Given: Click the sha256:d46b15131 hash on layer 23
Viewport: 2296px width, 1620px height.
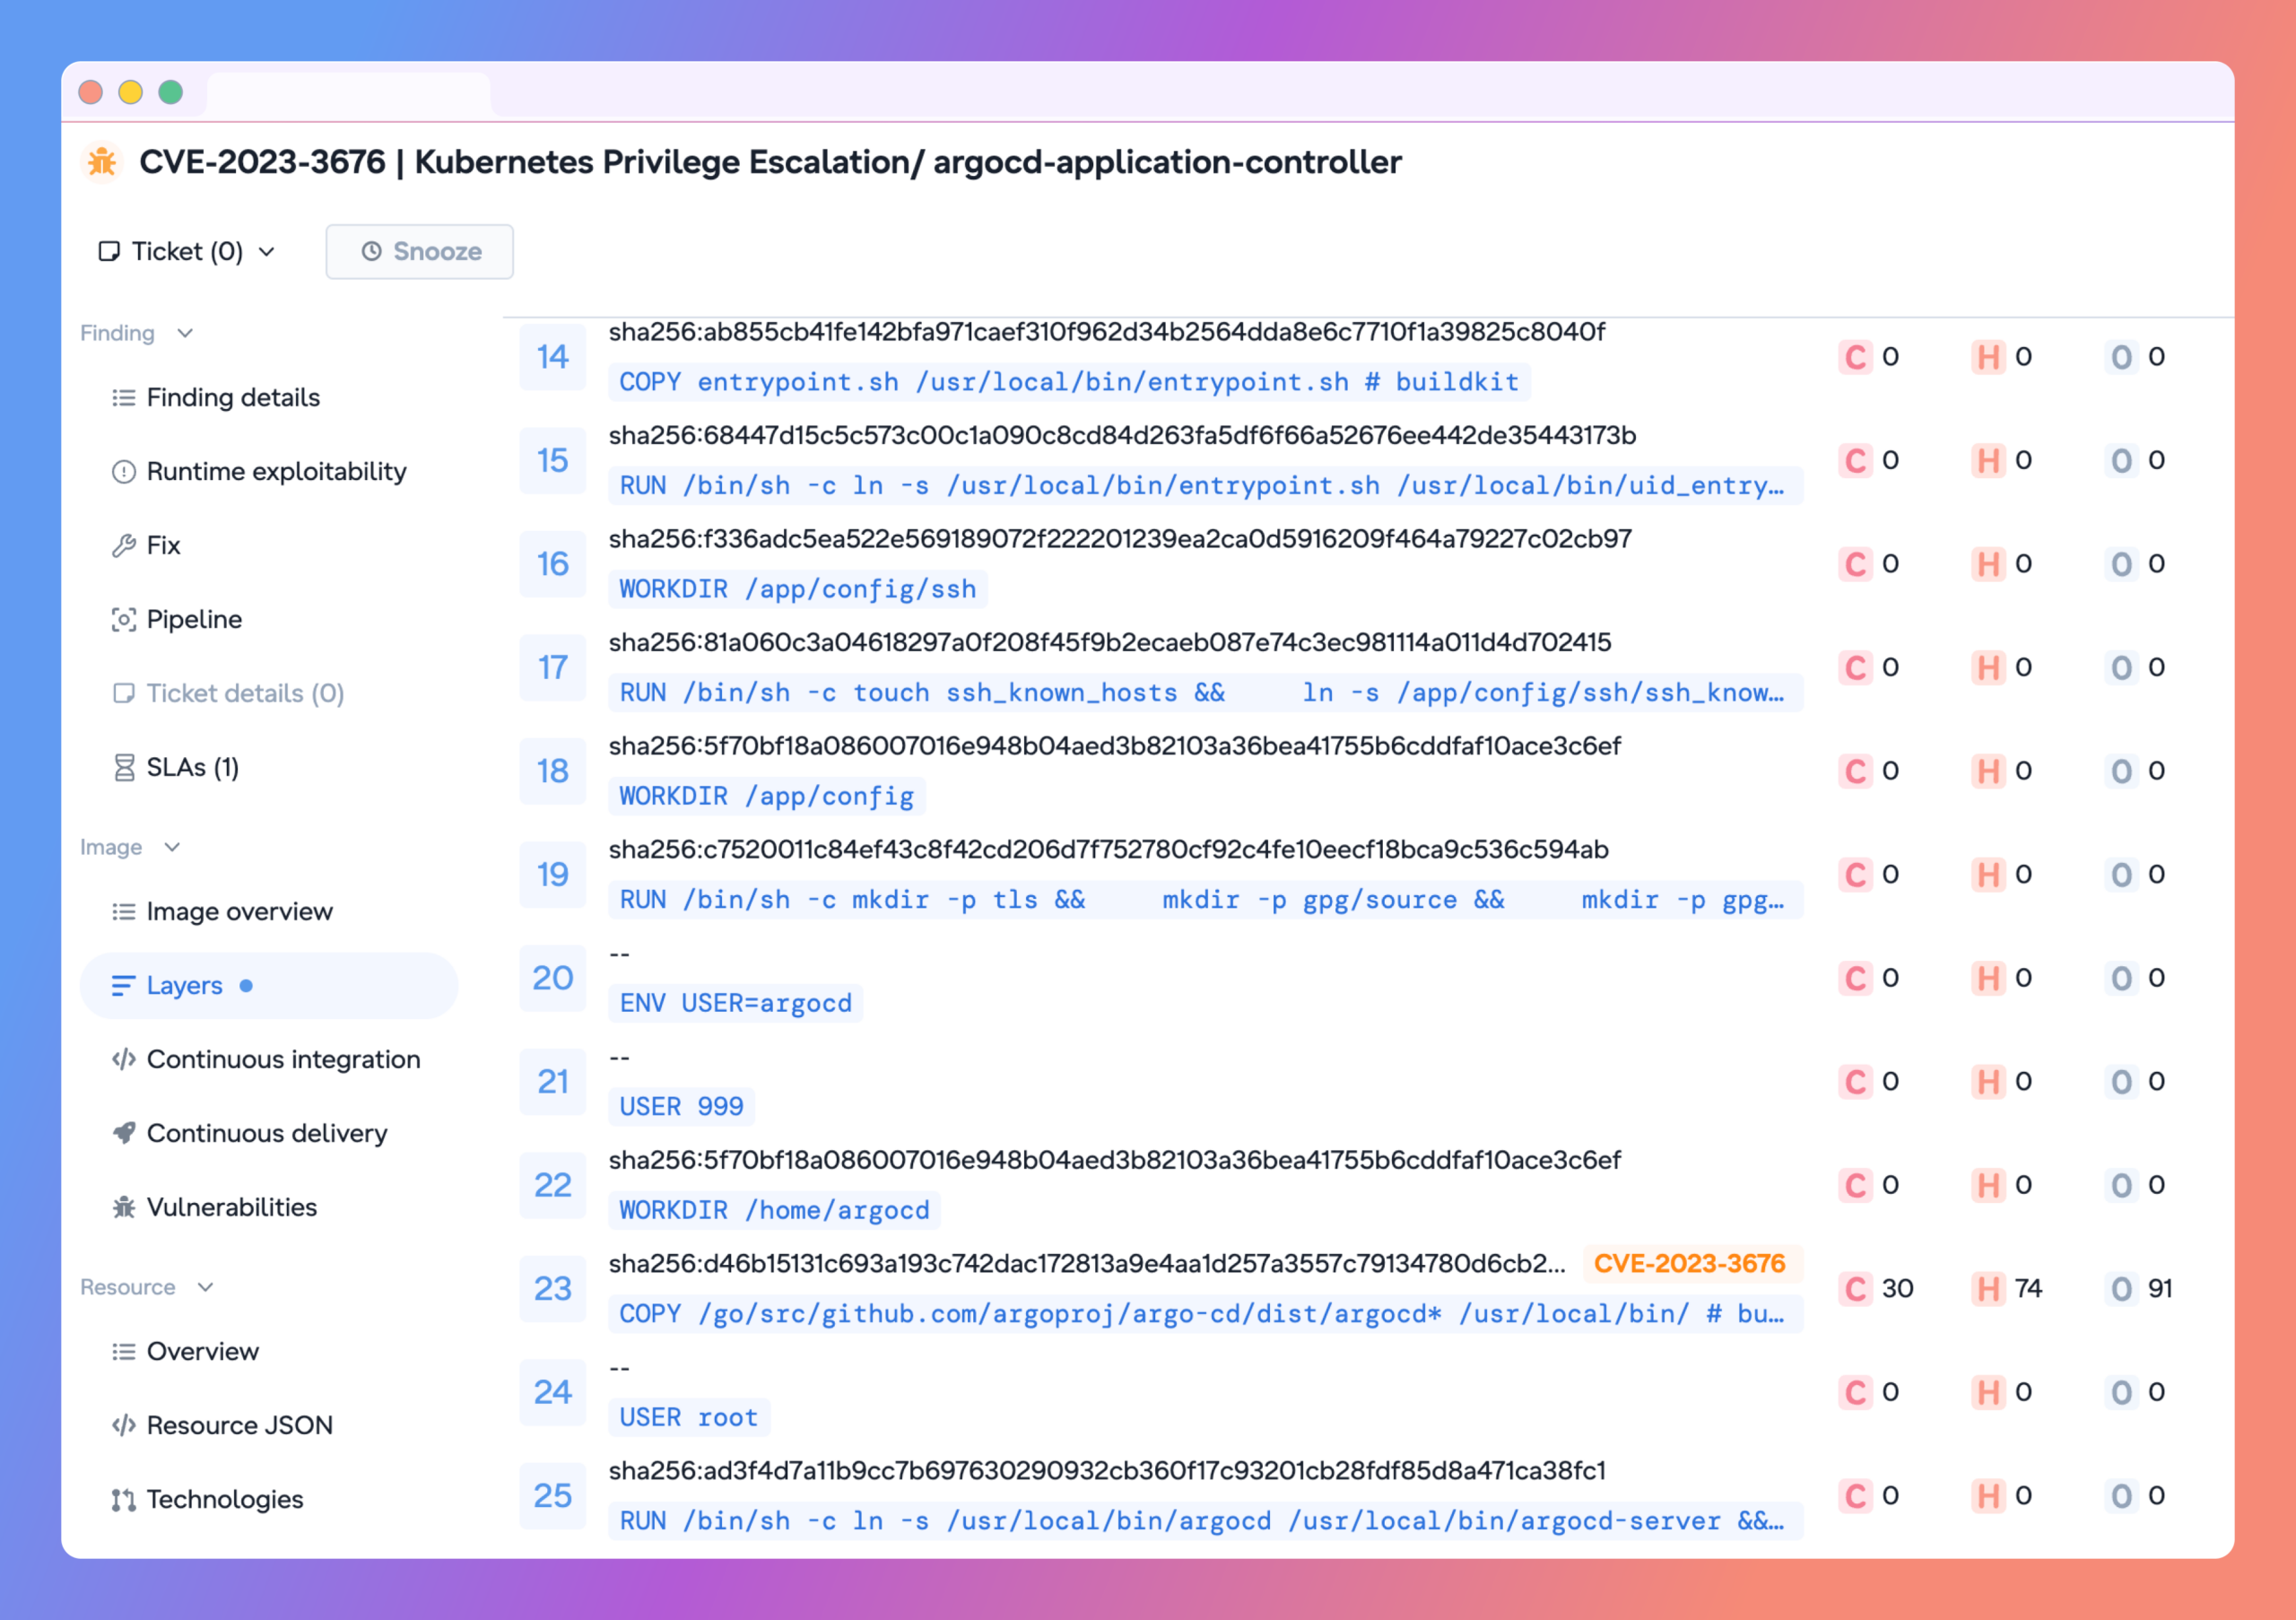Looking at the screenshot, I should click(x=1088, y=1264).
